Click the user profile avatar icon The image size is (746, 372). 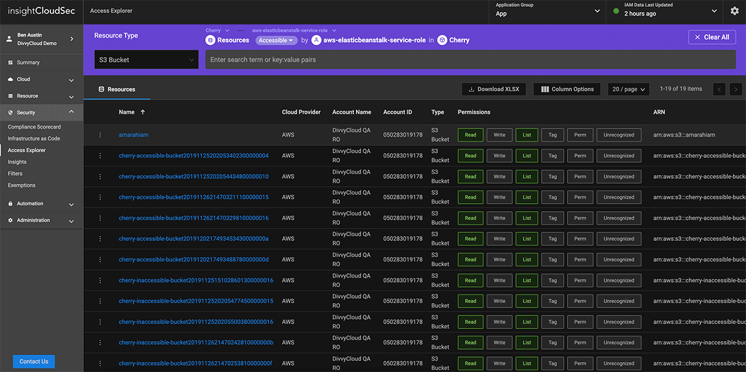(9, 39)
